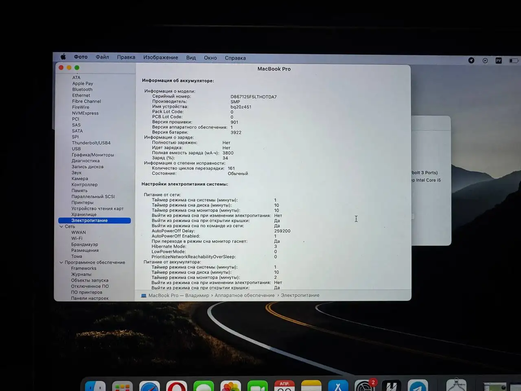Screen dimensions: 521x391
Task: Select Apple Pay in the sidebar
Action: tap(83, 83)
